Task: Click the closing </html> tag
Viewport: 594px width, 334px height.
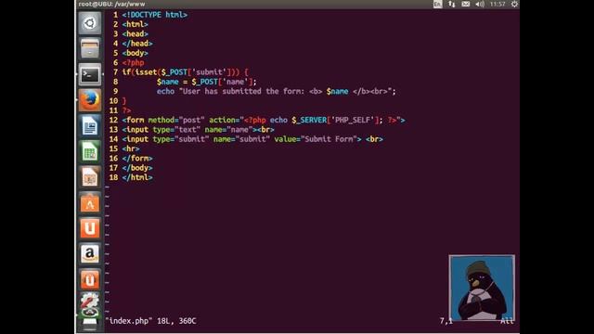Action: tap(137, 177)
